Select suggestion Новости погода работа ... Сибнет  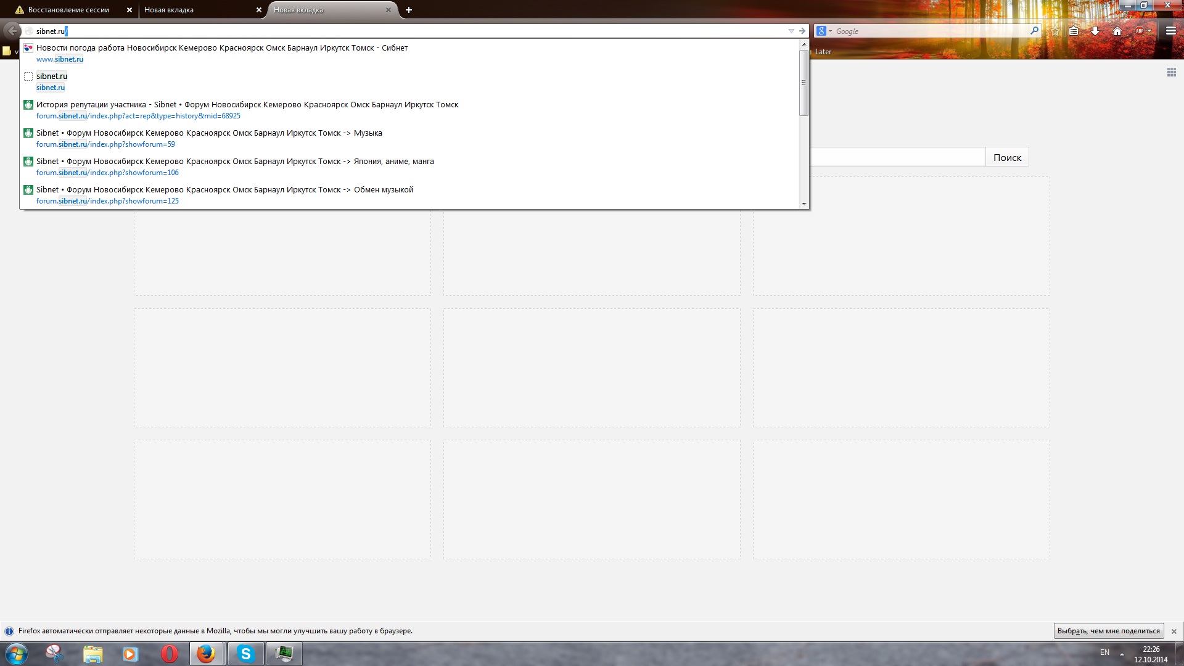point(409,53)
